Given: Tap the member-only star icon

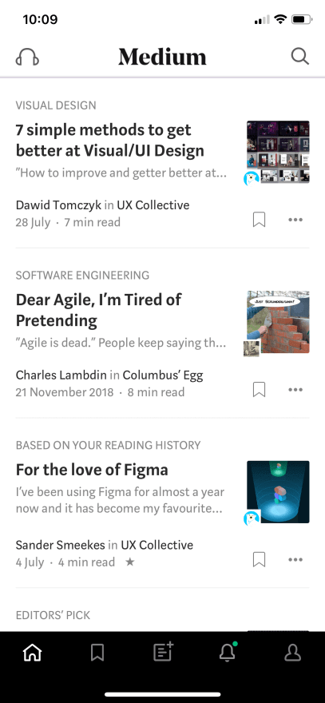Looking at the screenshot, I should [x=129, y=562].
